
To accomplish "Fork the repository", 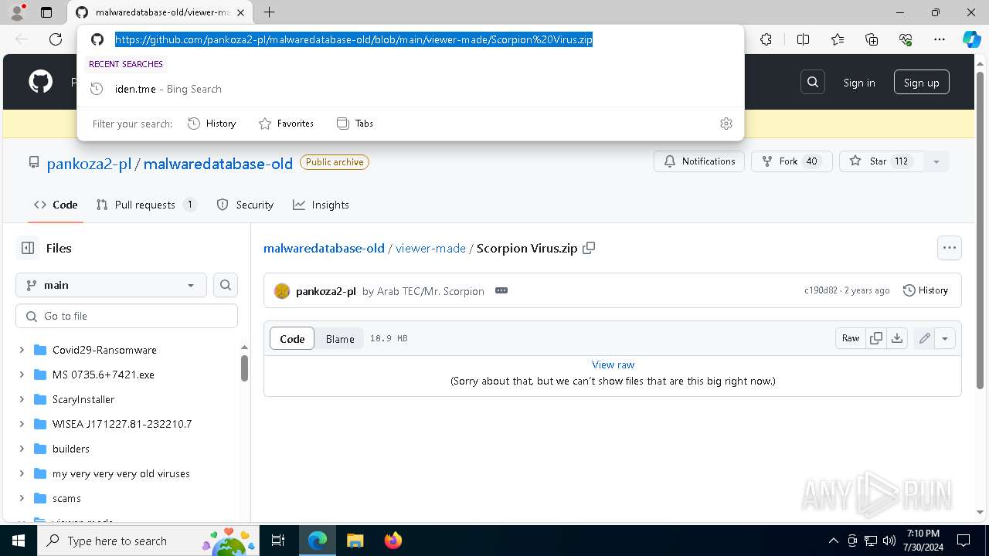I will click(x=791, y=161).
